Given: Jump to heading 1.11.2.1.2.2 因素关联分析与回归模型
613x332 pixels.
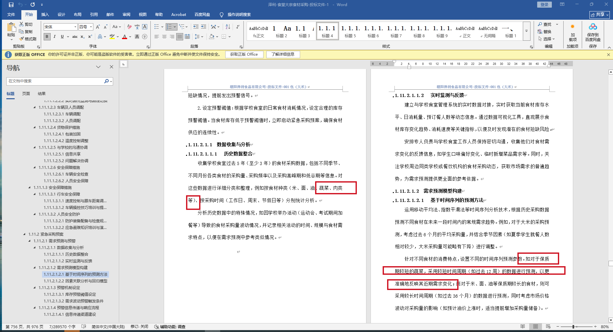Looking at the screenshot, I should (x=76, y=281).
